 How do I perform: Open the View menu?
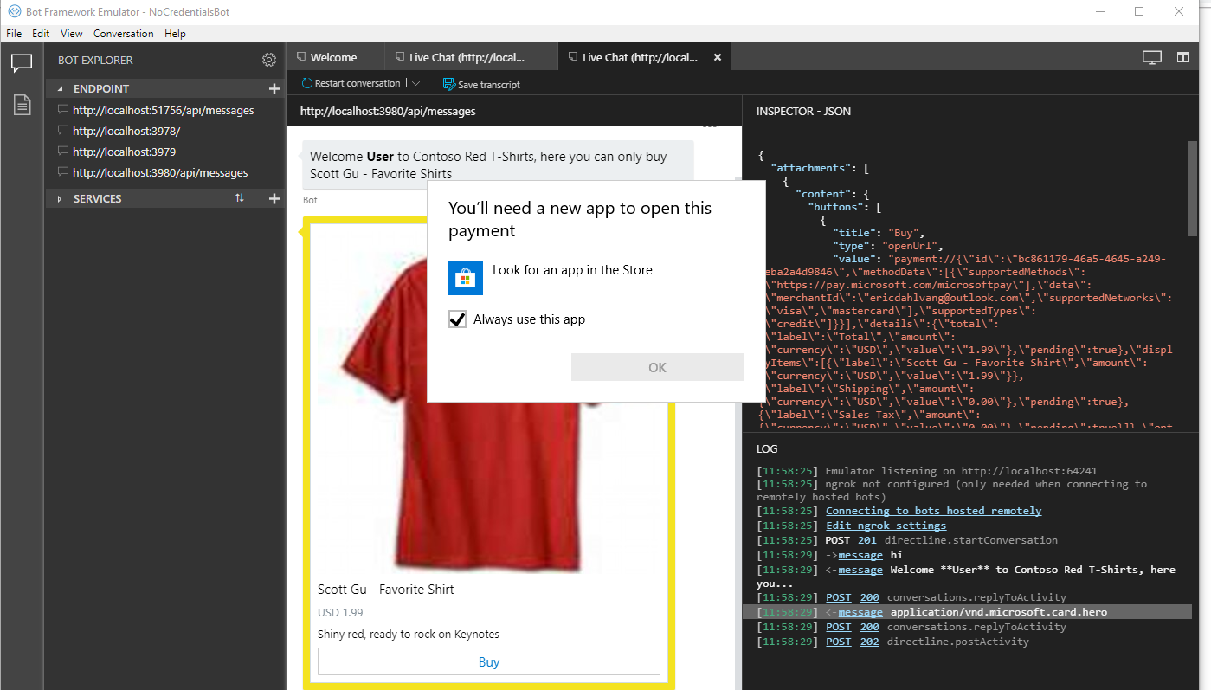(x=72, y=34)
